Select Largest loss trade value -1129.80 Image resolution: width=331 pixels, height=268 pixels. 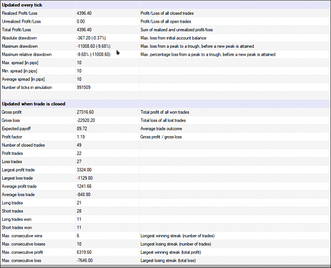click(84, 178)
